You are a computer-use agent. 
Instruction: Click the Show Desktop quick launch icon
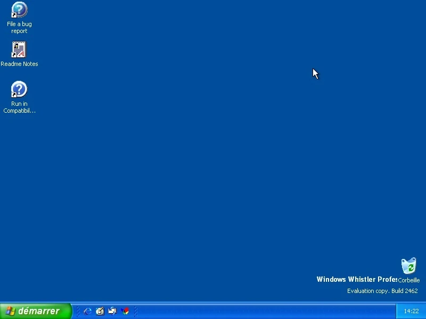coord(100,311)
